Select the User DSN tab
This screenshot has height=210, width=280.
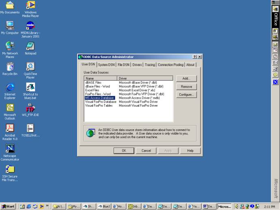coord(88,64)
